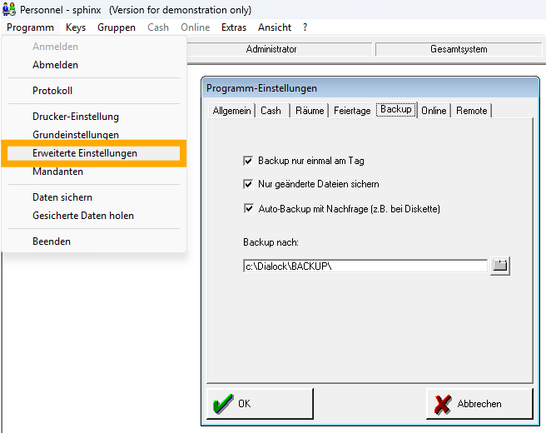Switch to the Allgemein tab

(231, 111)
